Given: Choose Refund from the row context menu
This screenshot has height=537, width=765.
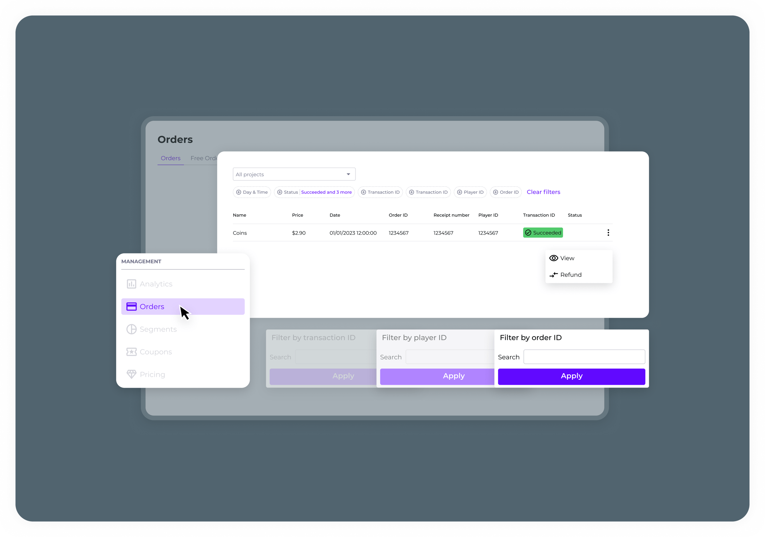Looking at the screenshot, I should pyautogui.click(x=579, y=275).
